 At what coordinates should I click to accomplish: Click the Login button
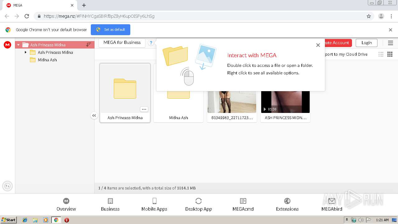pos(367,43)
